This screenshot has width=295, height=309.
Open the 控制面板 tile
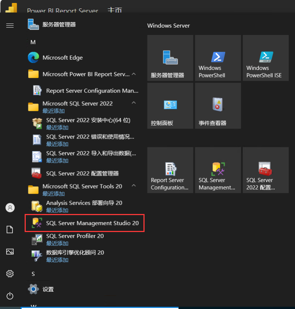point(170,106)
